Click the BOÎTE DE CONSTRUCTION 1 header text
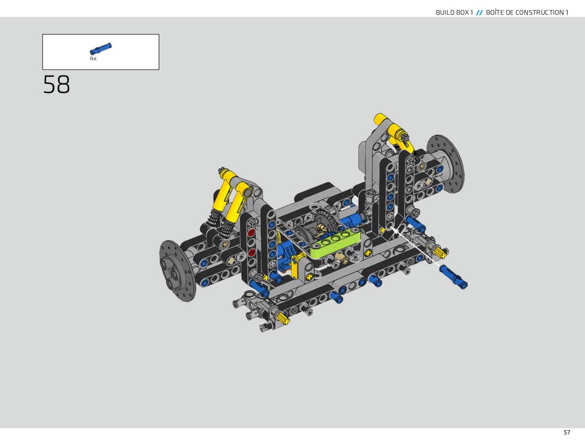The height and width of the screenshot is (445, 585). [527, 12]
